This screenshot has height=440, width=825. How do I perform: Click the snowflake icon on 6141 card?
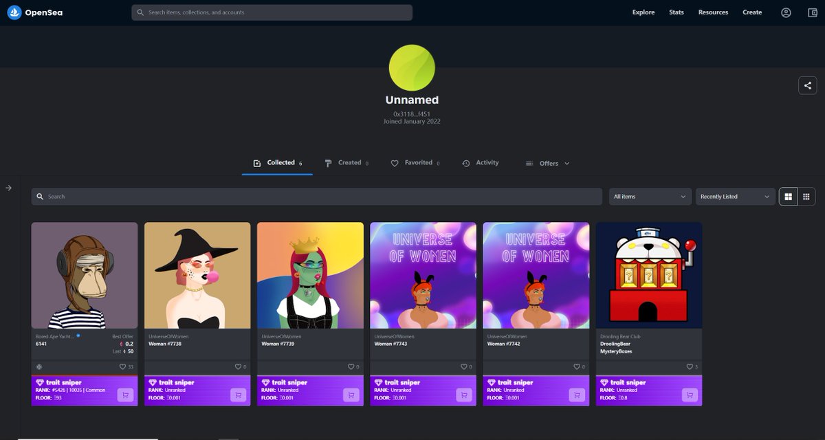tap(39, 367)
